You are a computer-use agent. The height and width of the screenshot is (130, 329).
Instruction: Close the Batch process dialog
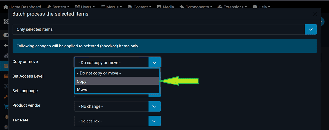pos(315,14)
